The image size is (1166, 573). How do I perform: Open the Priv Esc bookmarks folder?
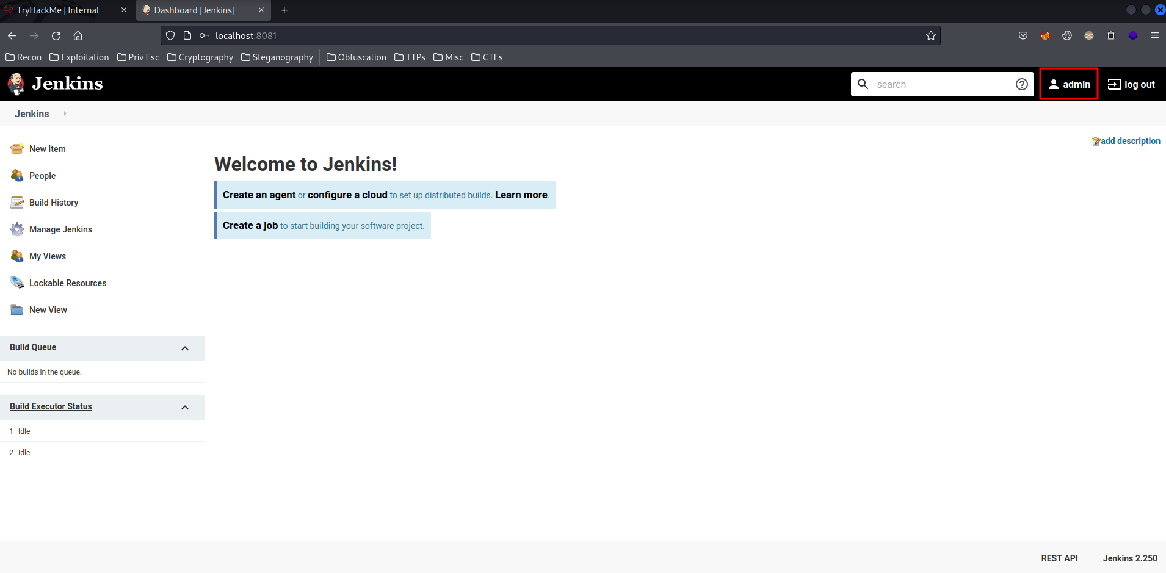point(138,57)
